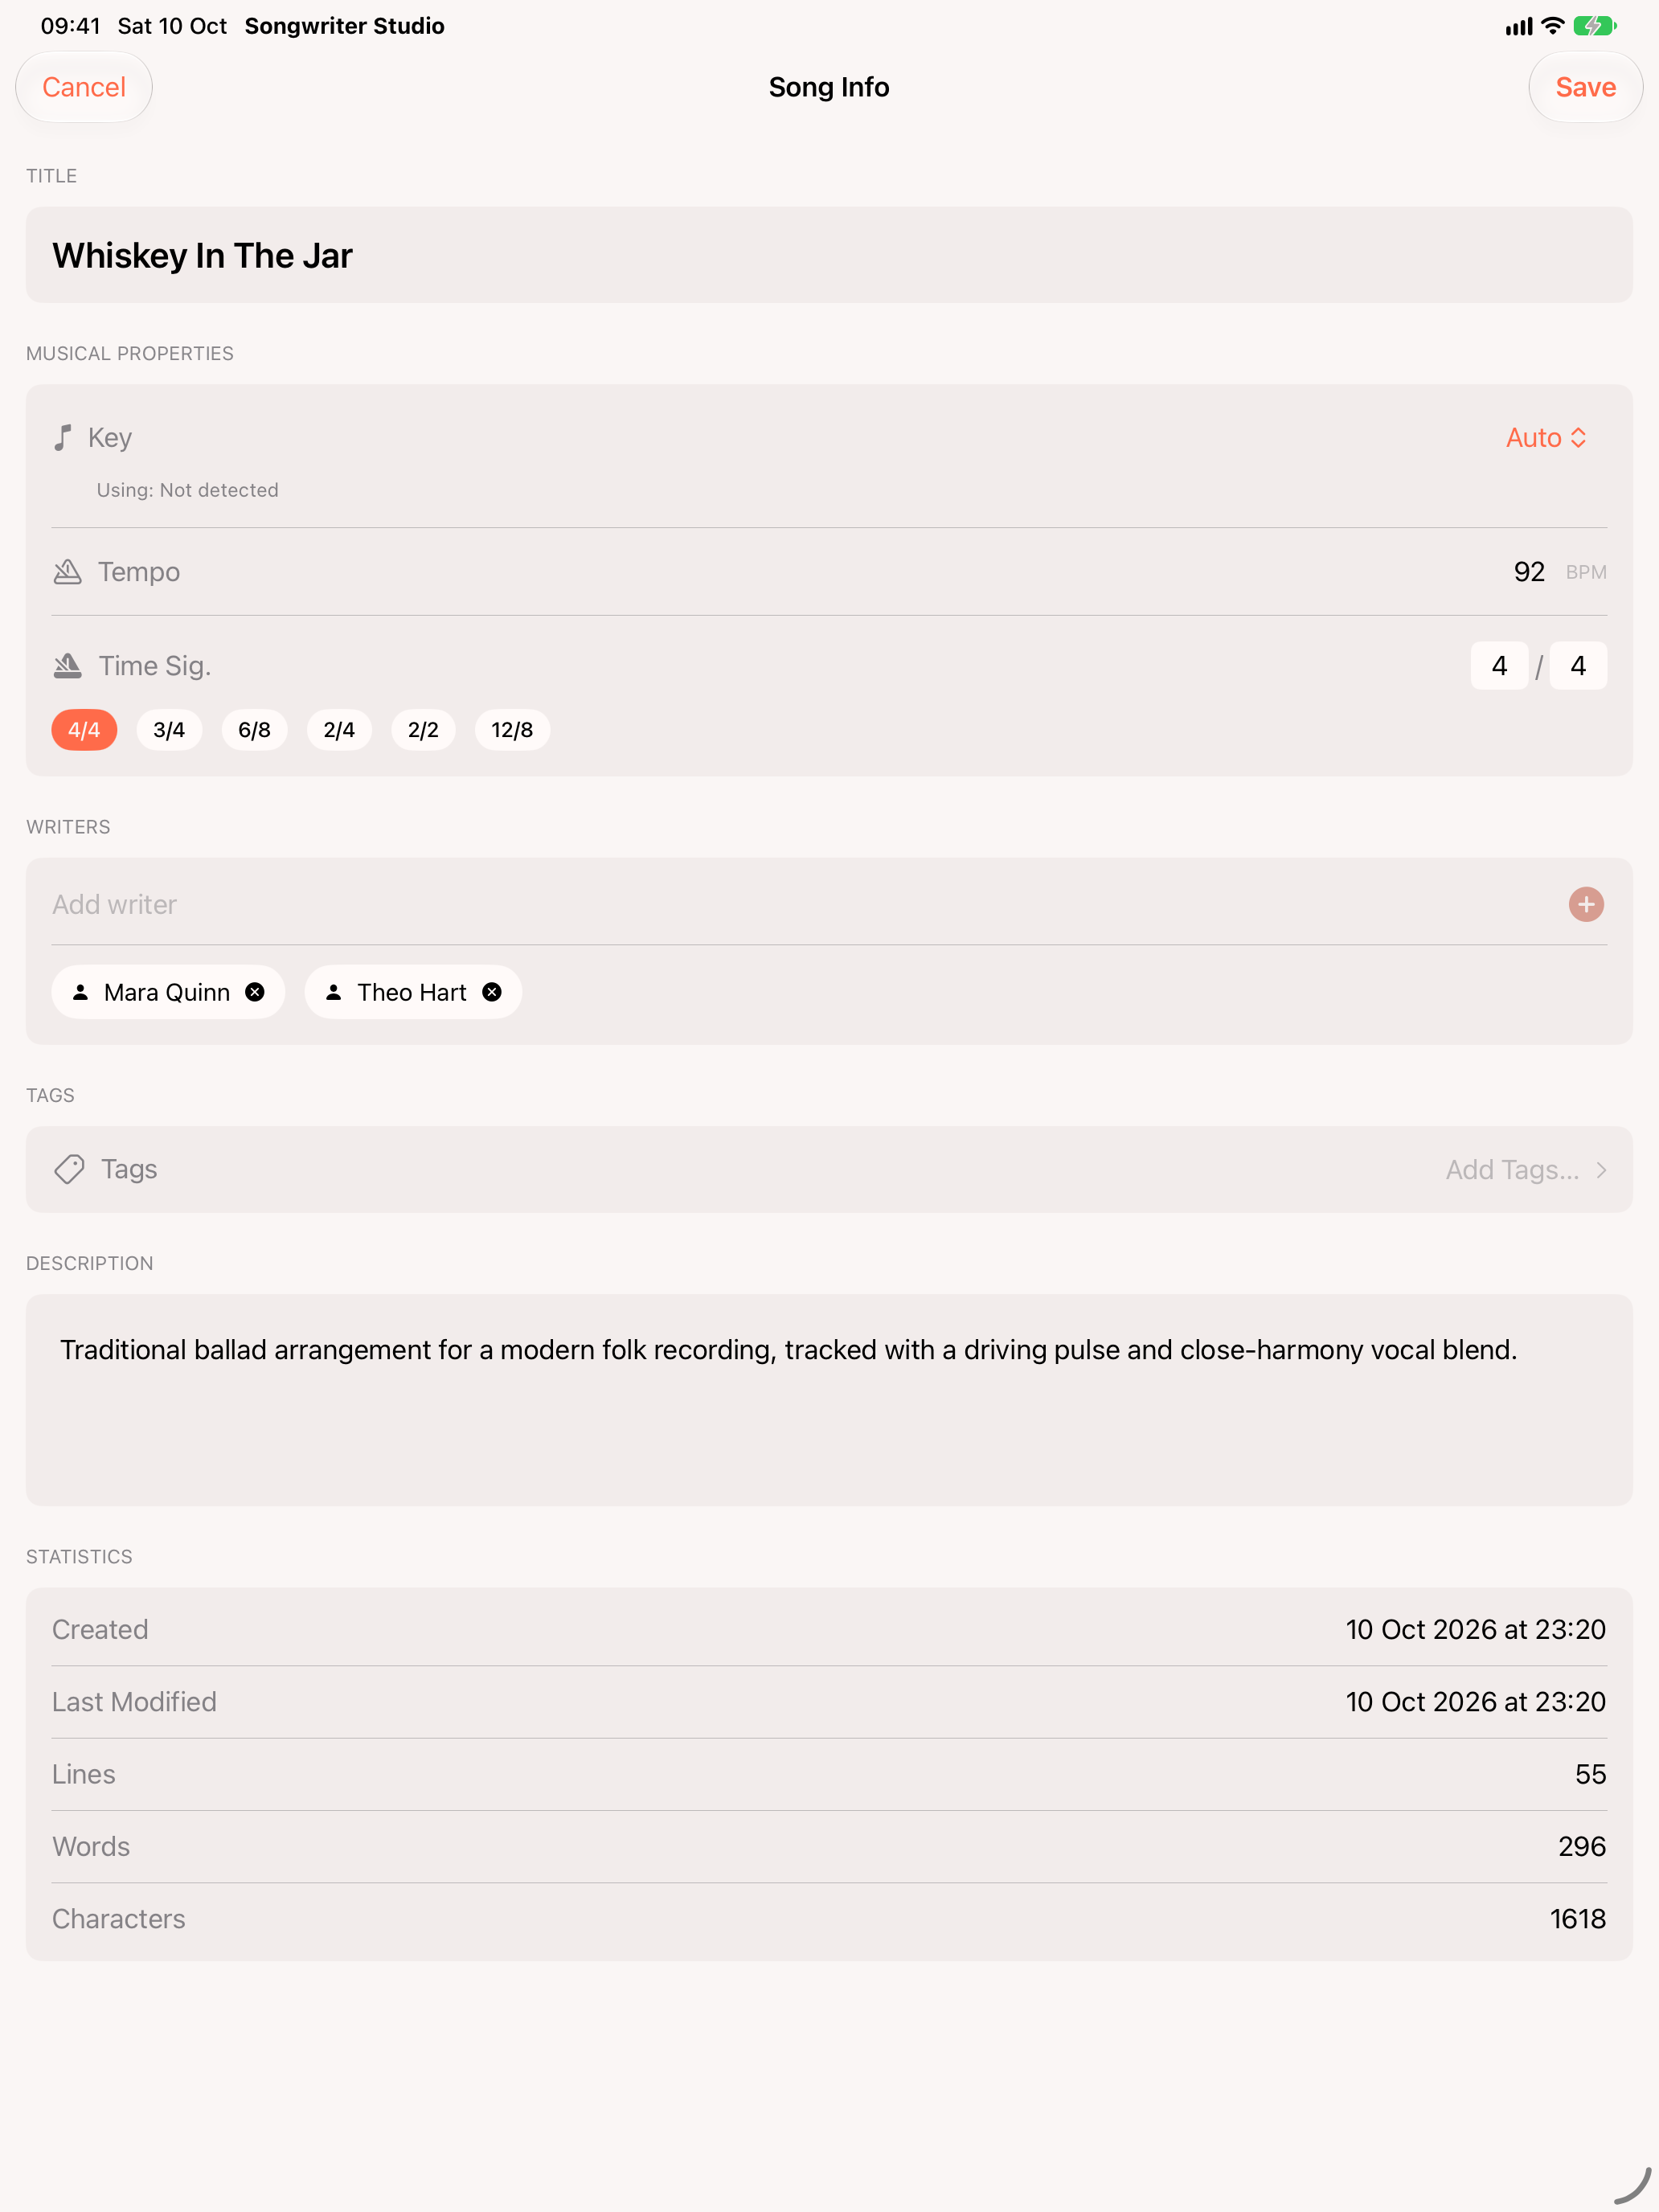Tap the music note icon beside Key
Viewport: 1659px width, 2212px height.
coord(63,437)
